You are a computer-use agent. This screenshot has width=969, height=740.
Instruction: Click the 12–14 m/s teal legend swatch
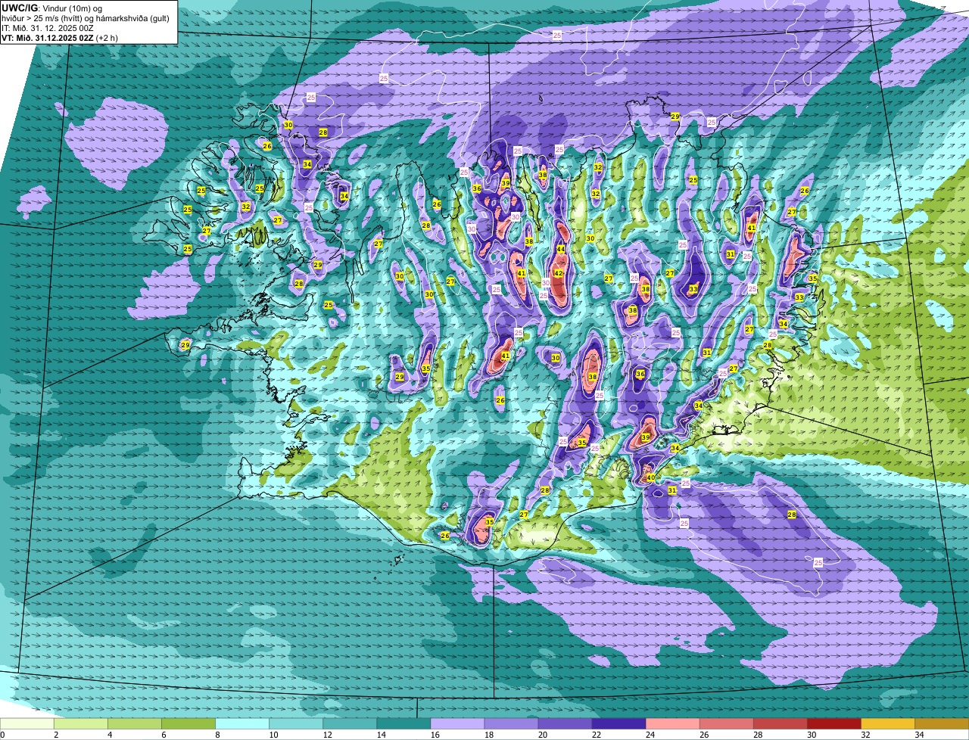click(x=350, y=724)
